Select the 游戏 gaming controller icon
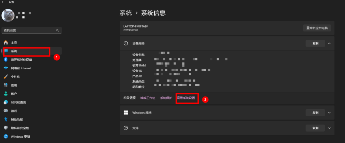Screen dimensions: 345x143 (6, 111)
